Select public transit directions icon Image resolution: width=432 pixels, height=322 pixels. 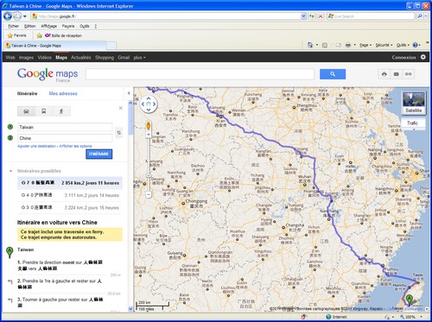pos(44,111)
